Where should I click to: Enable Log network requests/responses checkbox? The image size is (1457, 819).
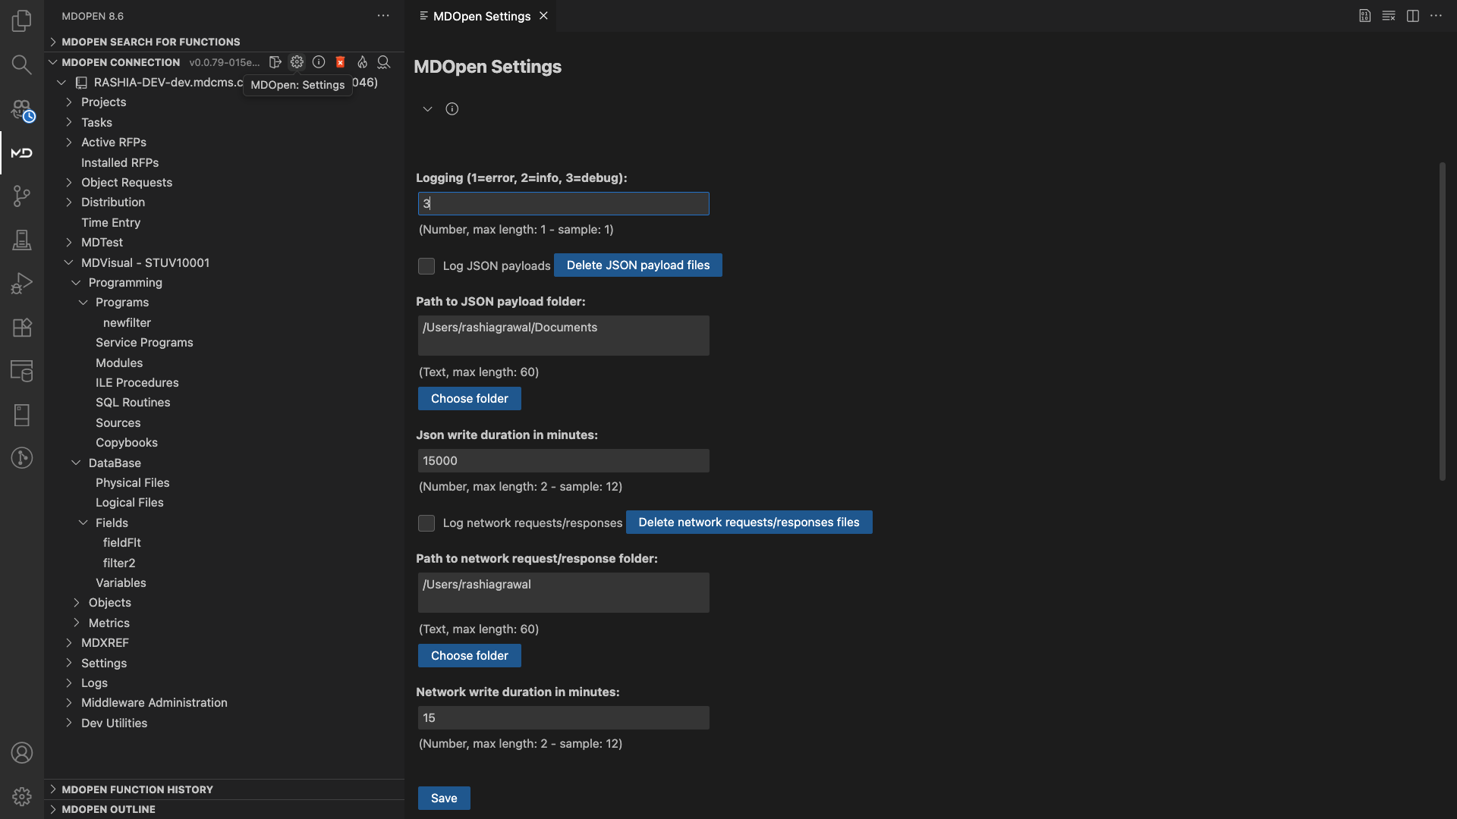click(x=426, y=523)
